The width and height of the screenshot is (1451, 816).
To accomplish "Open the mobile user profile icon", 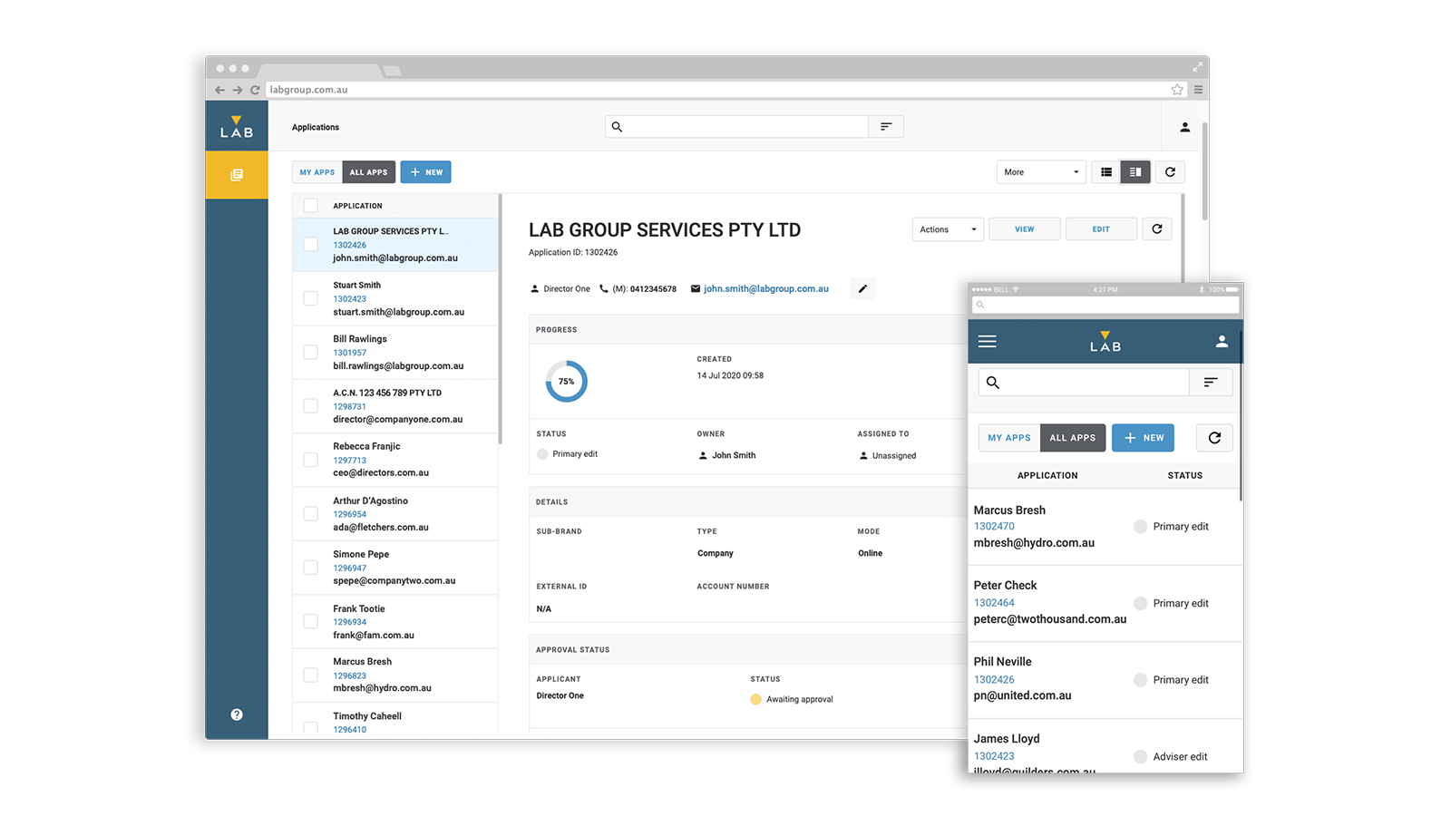I will click(x=1222, y=342).
